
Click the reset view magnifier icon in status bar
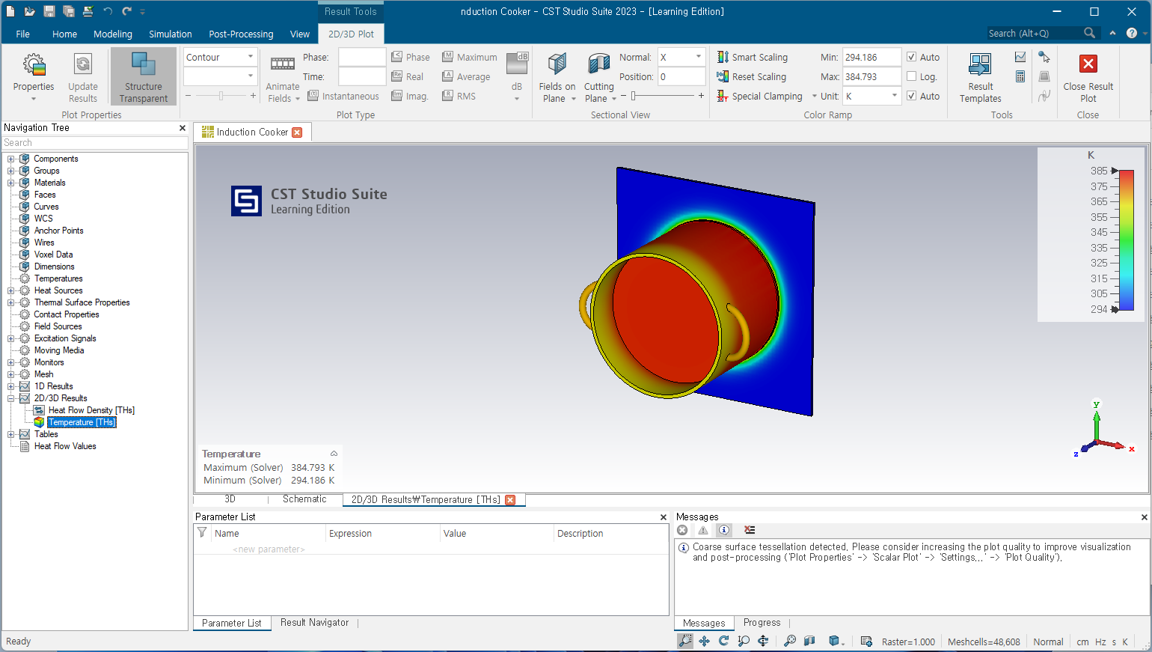(790, 641)
